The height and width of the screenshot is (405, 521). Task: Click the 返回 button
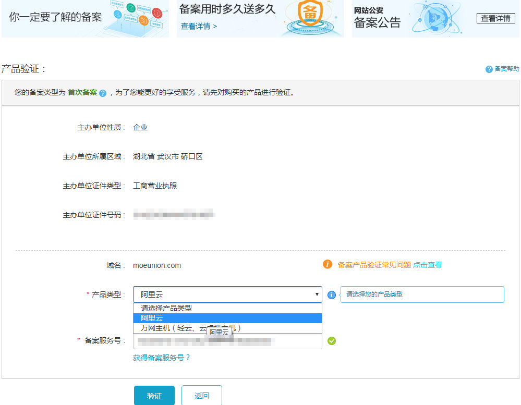(x=202, y=396)
